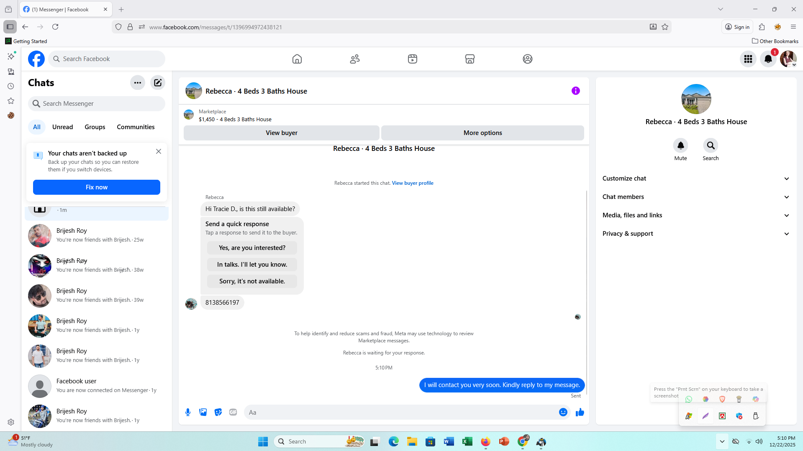Screen dimensions: 803x451
Task: Open notifications bell with badge
Action: tap(768, 59)
